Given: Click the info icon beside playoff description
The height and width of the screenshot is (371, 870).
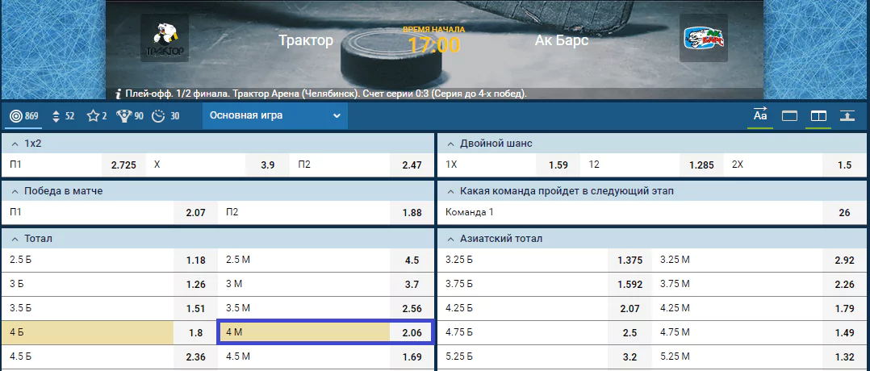Looking at the screenshot, I should click(x=118, y=94).
